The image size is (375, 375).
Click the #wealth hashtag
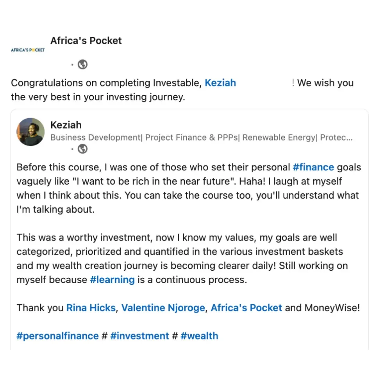tap(199, 336)
